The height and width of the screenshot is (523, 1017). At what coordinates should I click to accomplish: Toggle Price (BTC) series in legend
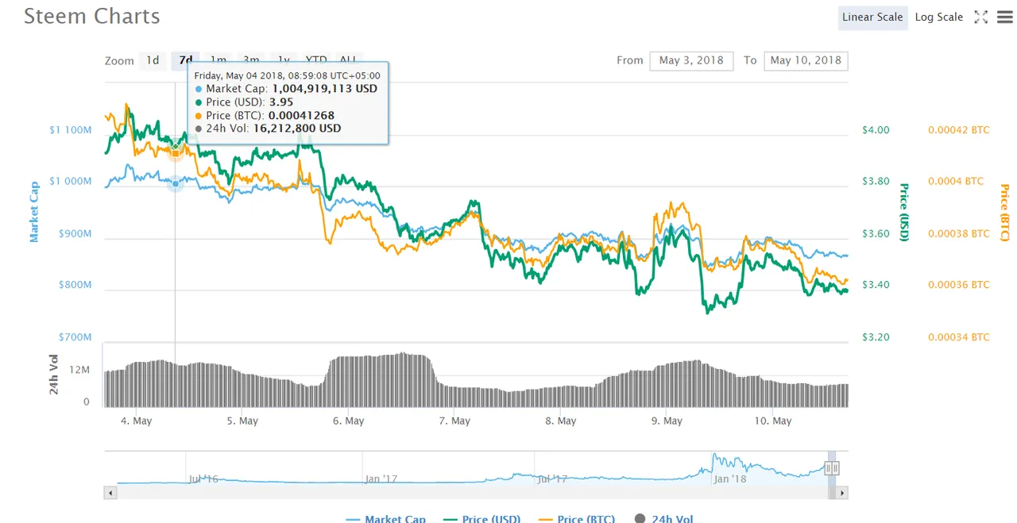tap(576, 518)
